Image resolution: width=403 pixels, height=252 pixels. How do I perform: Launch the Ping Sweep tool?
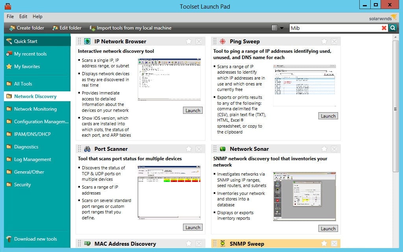pos(328,116)
